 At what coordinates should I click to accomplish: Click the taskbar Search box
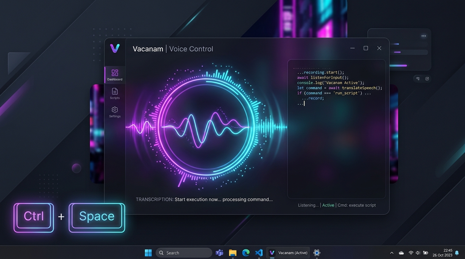pos(184,253)
